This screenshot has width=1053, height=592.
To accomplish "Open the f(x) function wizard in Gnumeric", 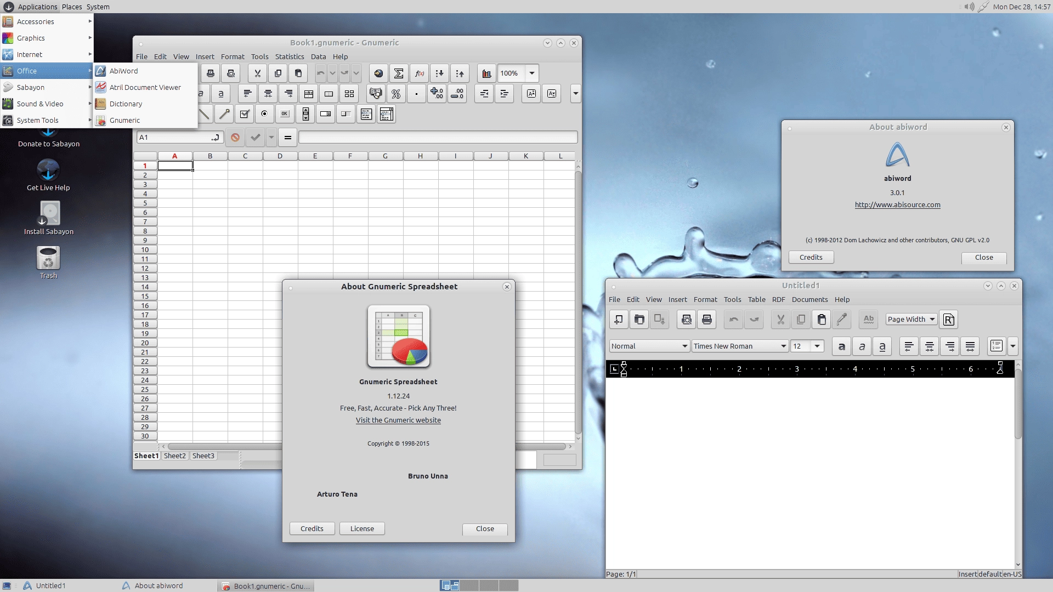I will click(x=420, y=73).
